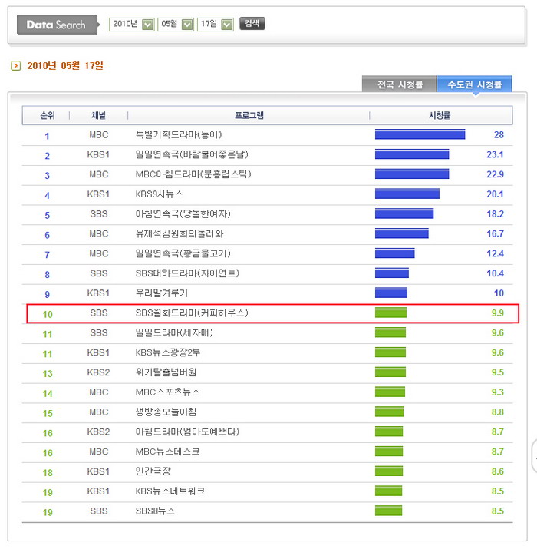Select program KBS뉴스광장2부
The width and height of the screenshot is (537, 559).
pyautogui.click(x=167, y=352)
